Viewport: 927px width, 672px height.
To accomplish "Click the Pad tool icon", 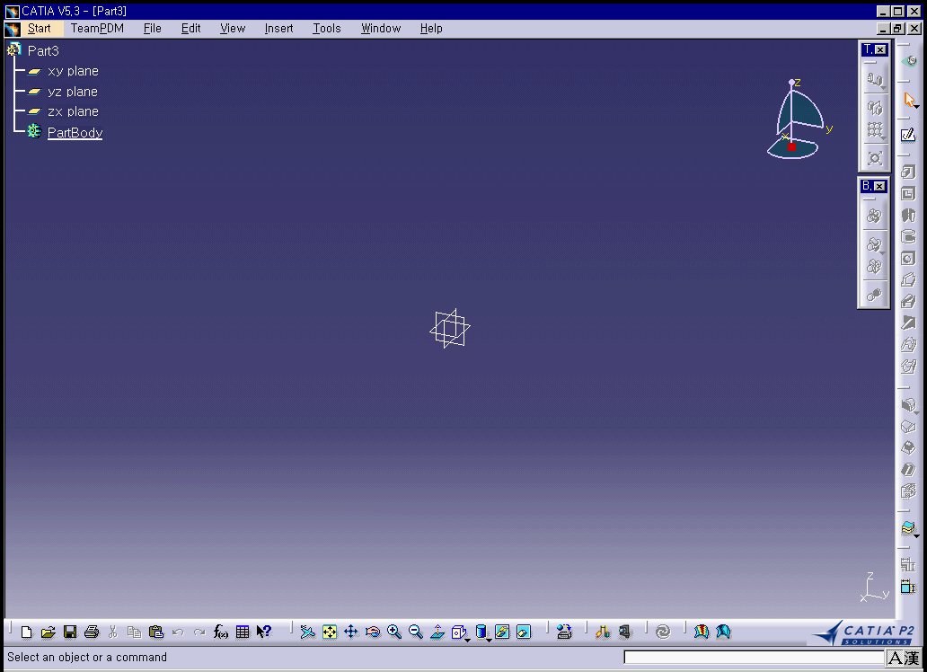I will tap(908, 172).
